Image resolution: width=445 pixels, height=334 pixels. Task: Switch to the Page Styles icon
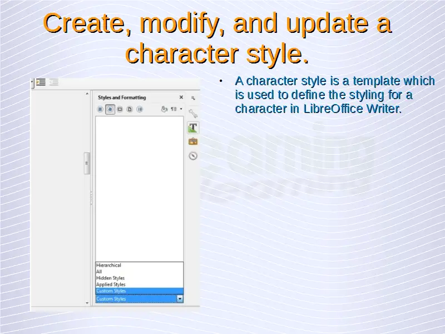point(129,109)
